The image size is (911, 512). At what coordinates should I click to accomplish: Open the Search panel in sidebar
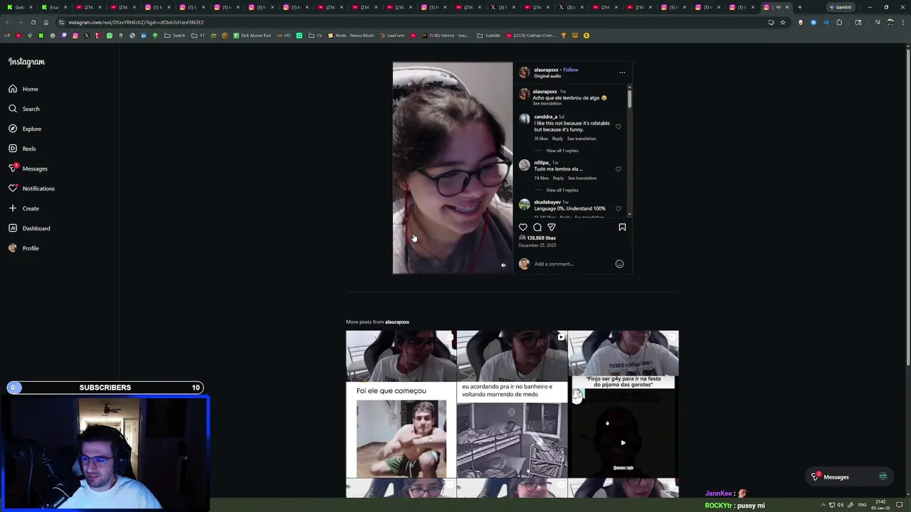click(x=24, y=109)
